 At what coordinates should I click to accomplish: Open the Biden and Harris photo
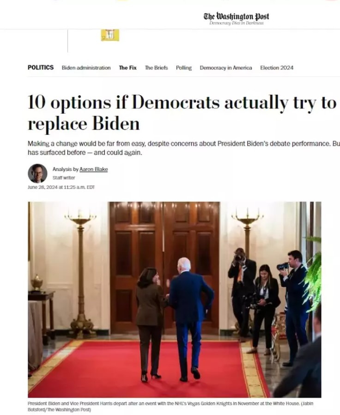click(174, 299)
